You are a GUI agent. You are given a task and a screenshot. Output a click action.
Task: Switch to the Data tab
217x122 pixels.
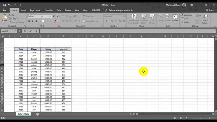(x=59, y=10)
